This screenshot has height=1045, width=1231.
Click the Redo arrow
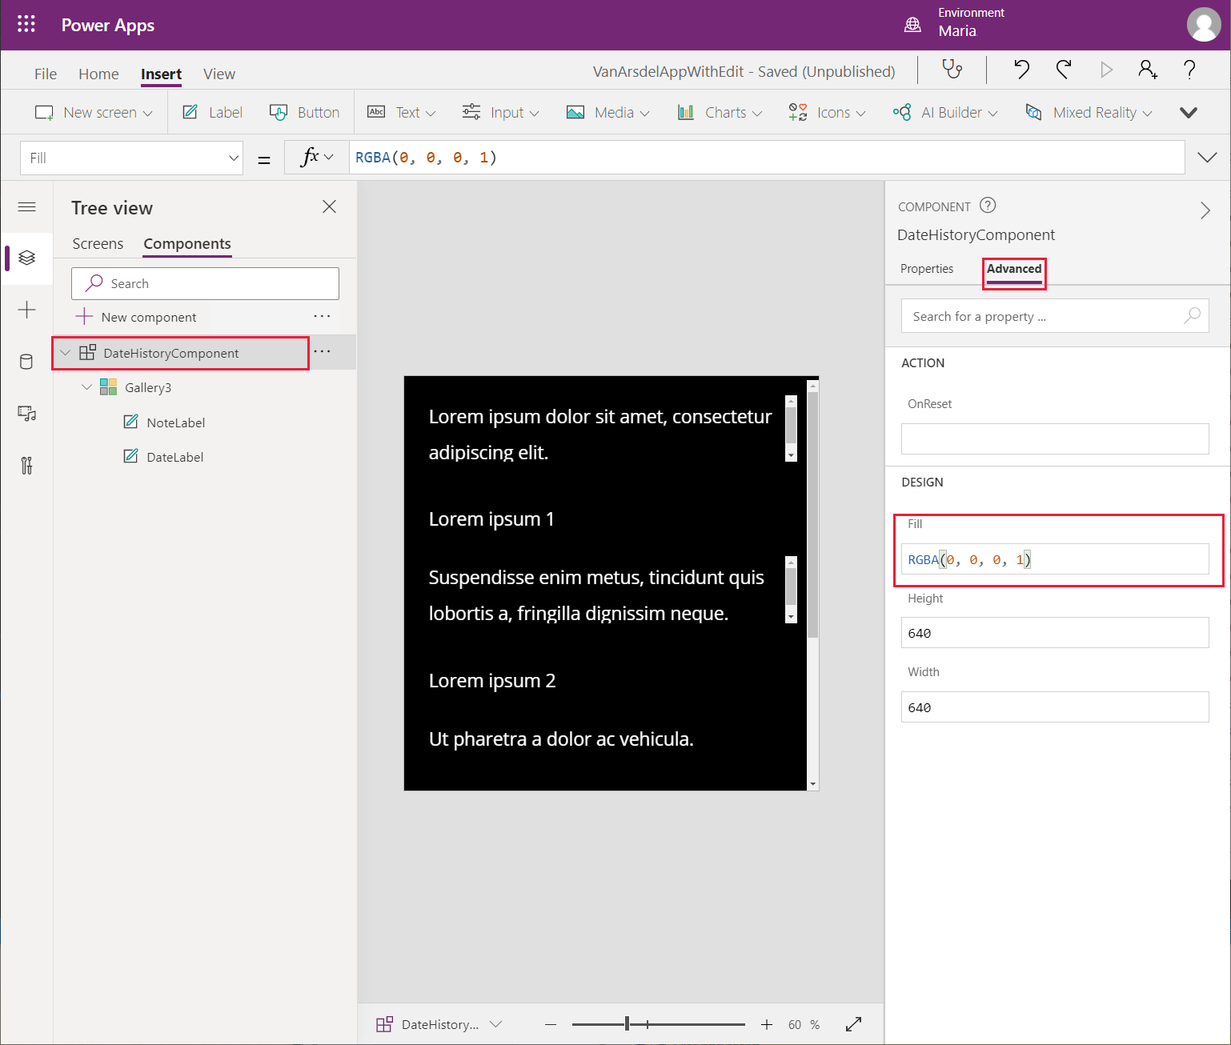coord(1064,70)
